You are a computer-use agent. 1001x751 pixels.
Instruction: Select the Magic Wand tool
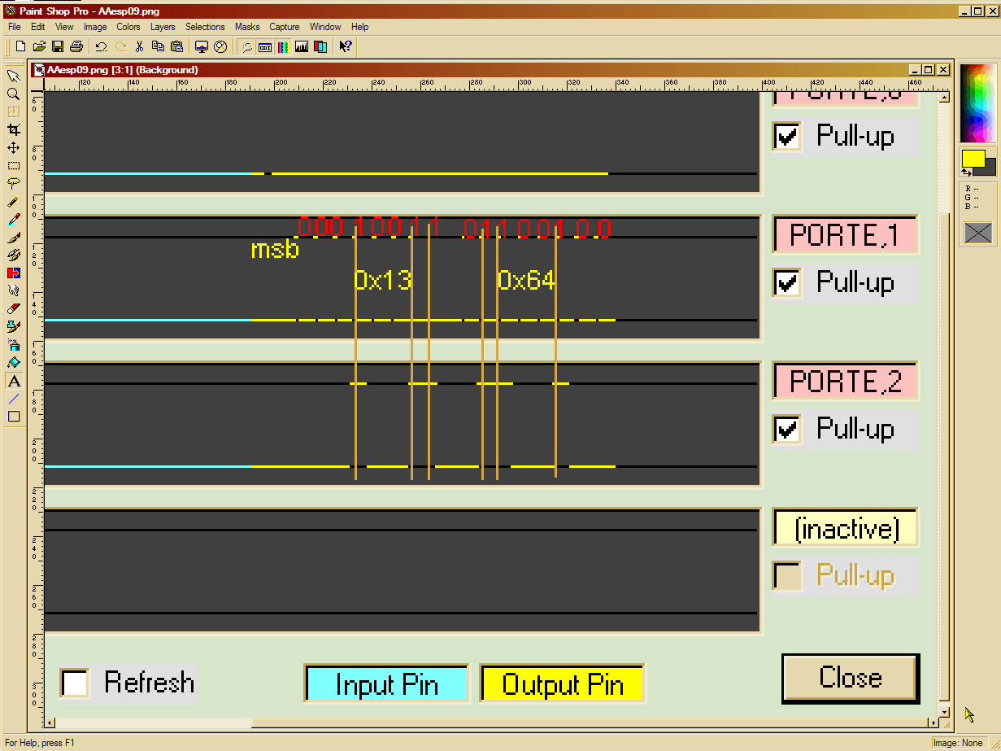point(14,201)
